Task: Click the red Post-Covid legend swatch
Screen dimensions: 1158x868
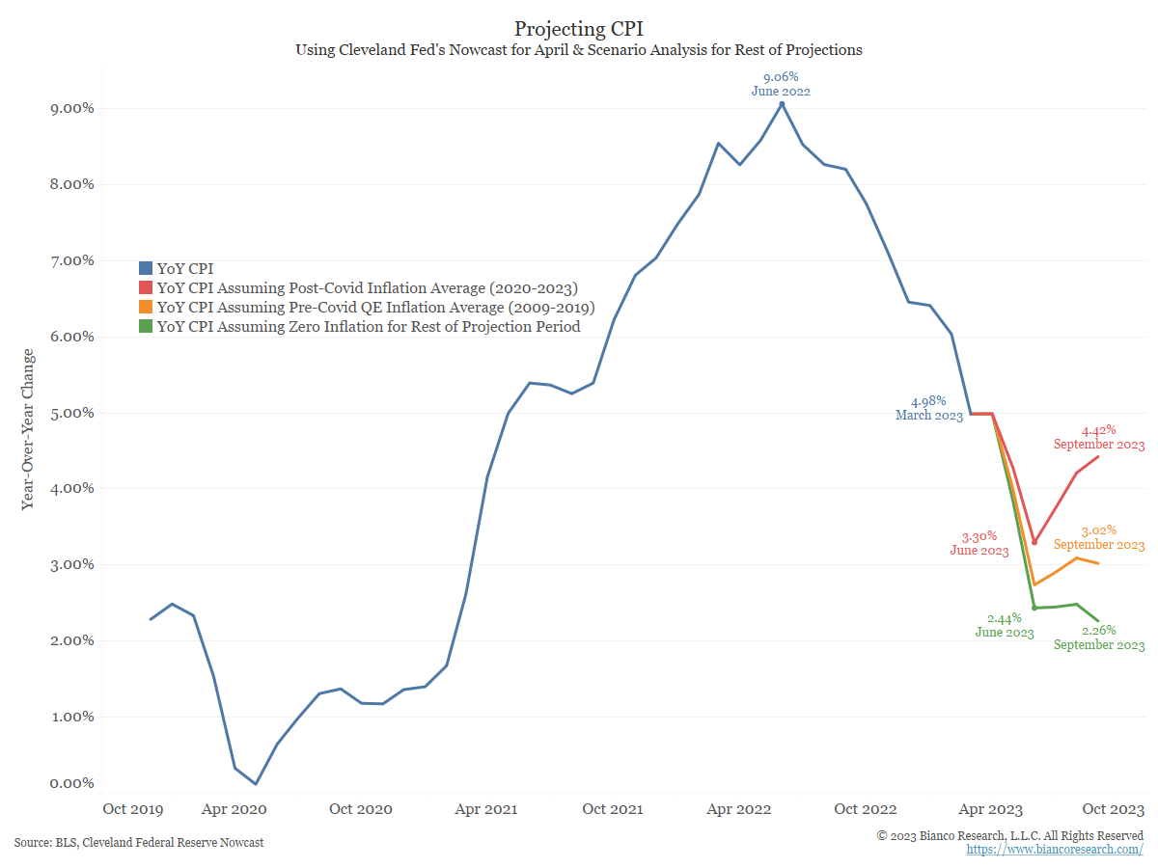Action: [146, 288]
